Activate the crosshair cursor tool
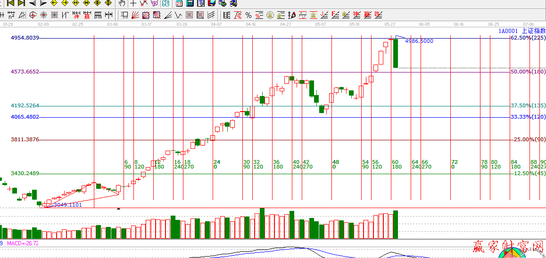Screen dimensions: 546x258 (133, 3)
